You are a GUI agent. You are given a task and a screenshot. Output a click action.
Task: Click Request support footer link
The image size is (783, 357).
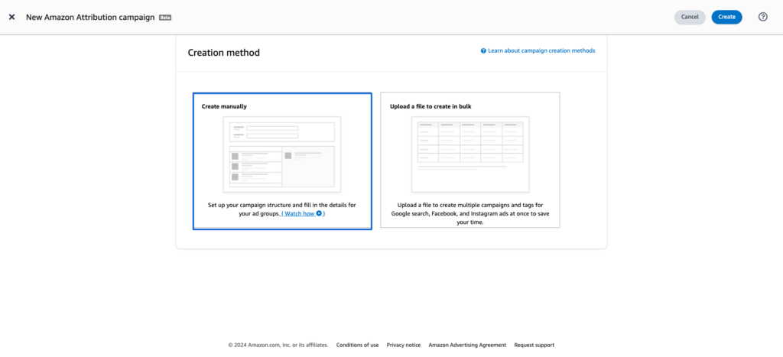coord(534,345)
